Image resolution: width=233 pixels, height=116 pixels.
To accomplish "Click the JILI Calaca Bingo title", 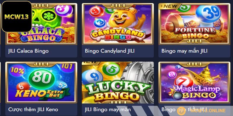I will pos(28,51).
